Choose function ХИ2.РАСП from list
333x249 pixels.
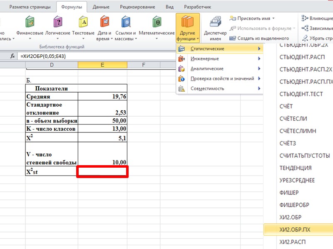coord(293,242)
